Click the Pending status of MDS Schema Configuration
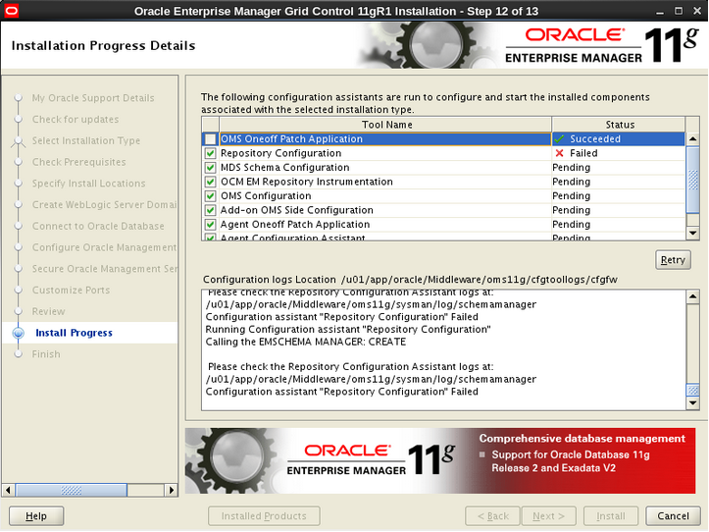The height and width of the screenshot is (532, 709). coord(571,168)
